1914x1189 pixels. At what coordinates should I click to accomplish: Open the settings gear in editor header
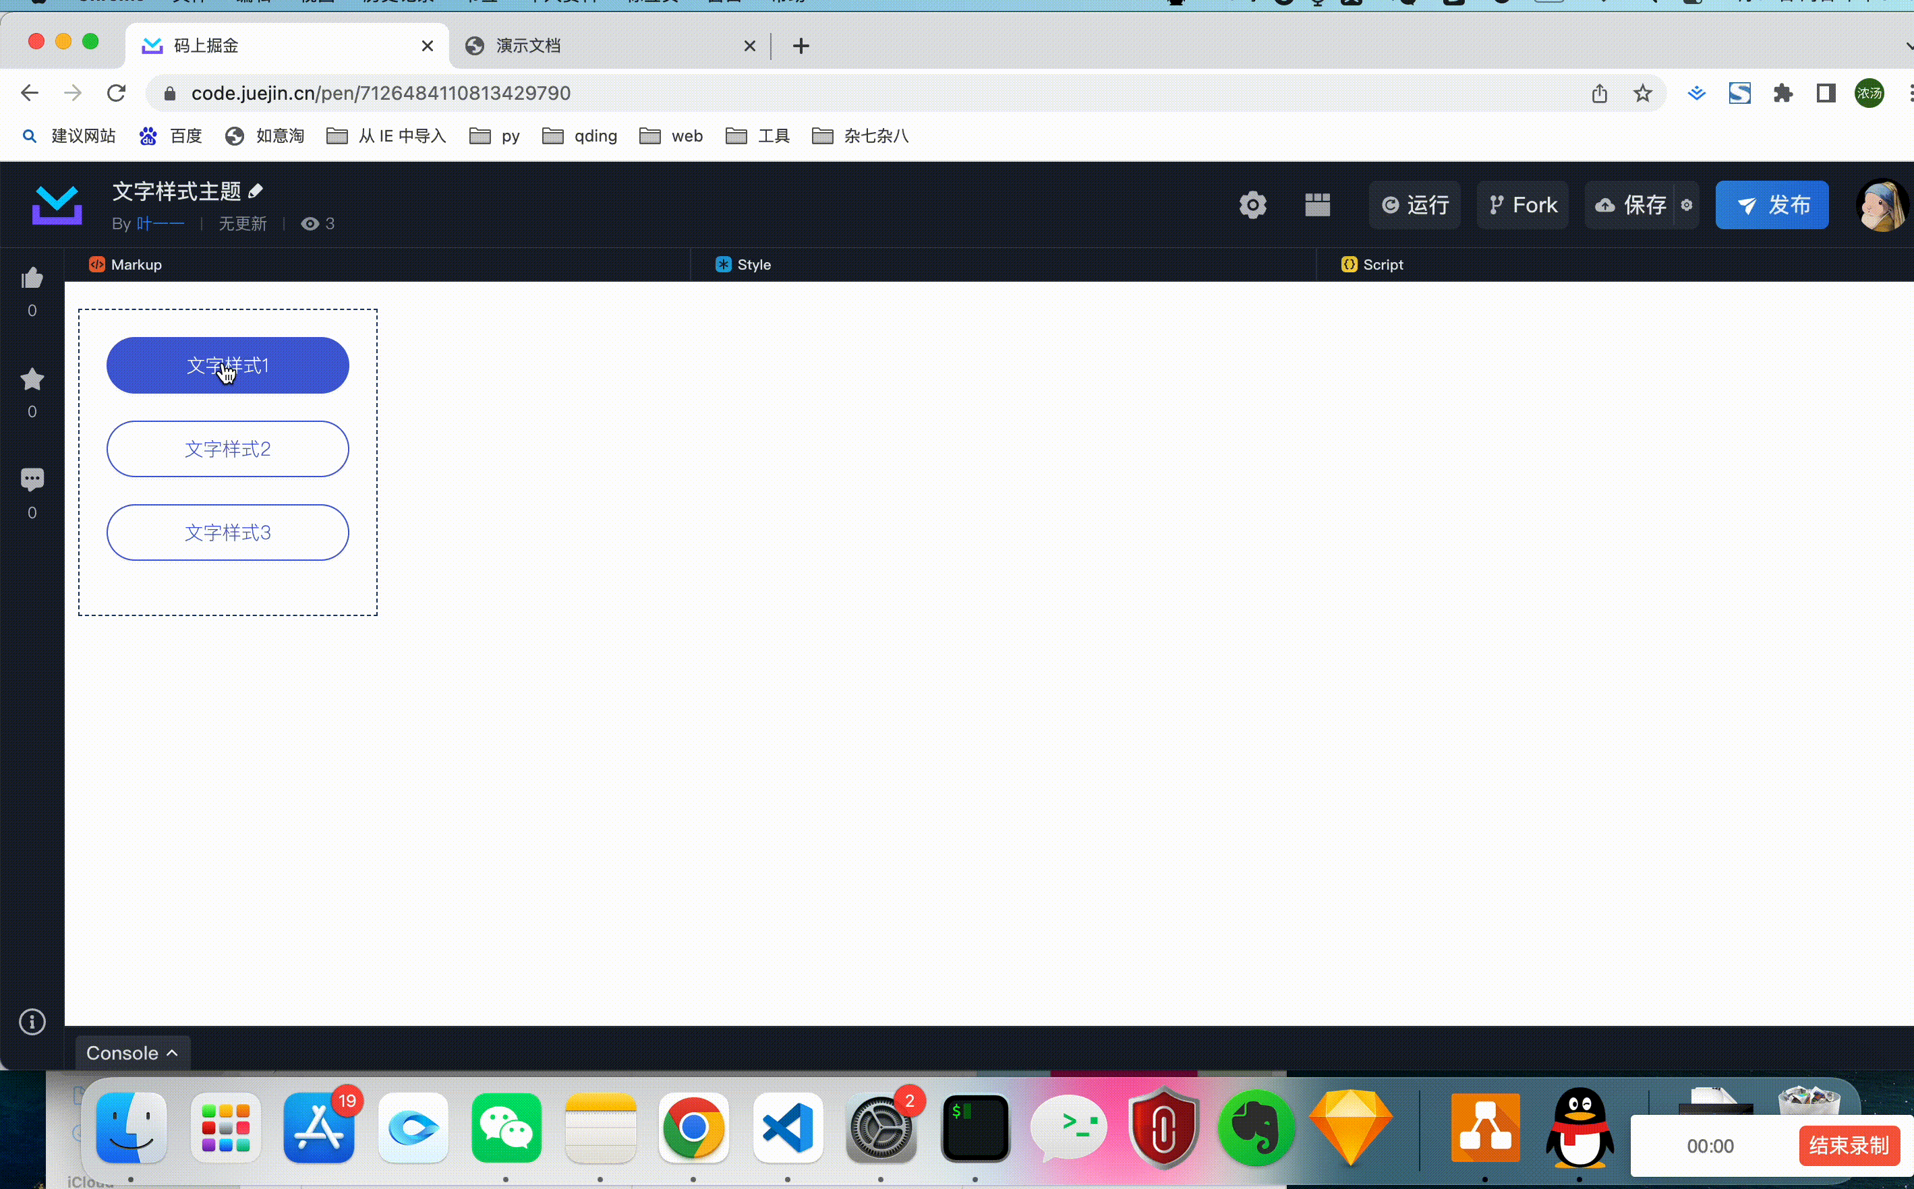click(x=1252, y=205)
